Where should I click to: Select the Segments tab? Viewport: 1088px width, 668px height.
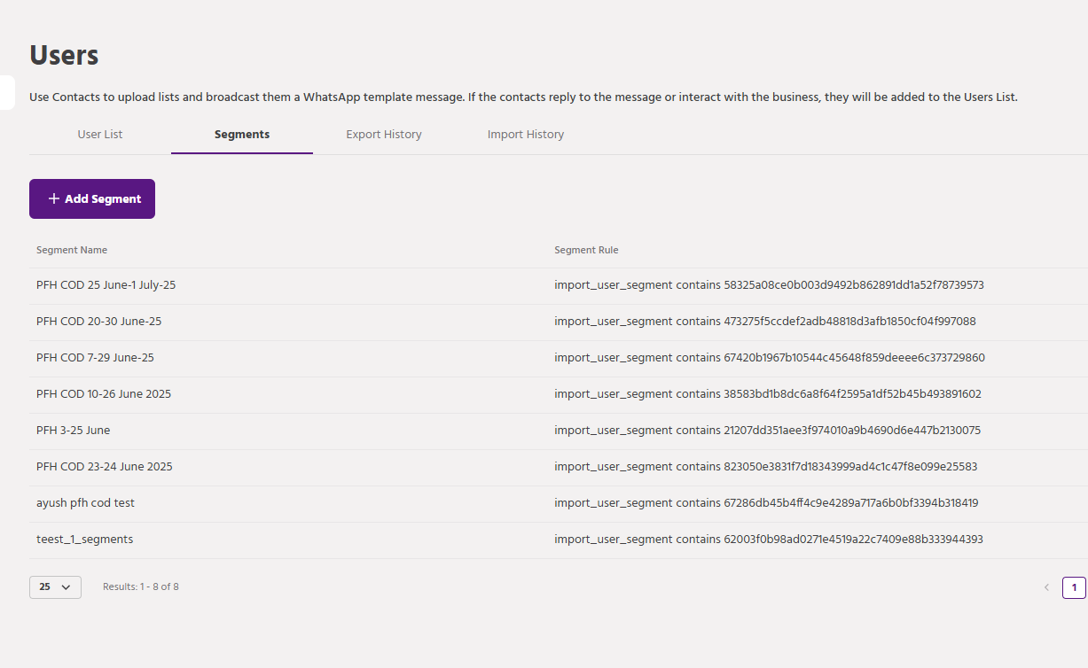242,135
